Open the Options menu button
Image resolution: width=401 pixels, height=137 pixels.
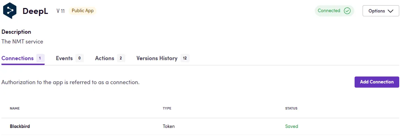pyautogui.click(x=380, y=11)
